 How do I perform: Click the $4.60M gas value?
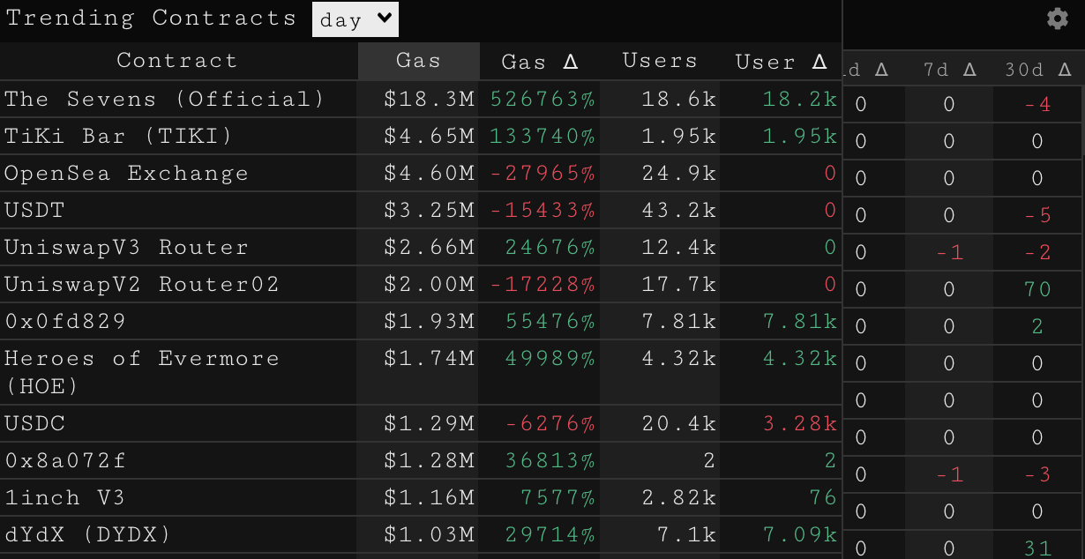(430, 173)
